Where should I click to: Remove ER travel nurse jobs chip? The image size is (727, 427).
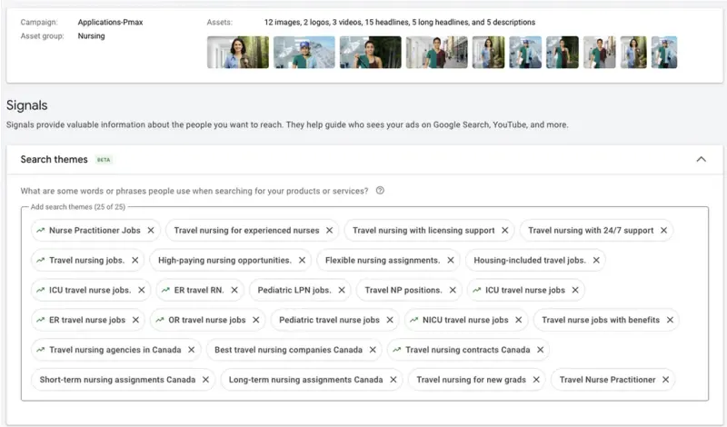135,320
